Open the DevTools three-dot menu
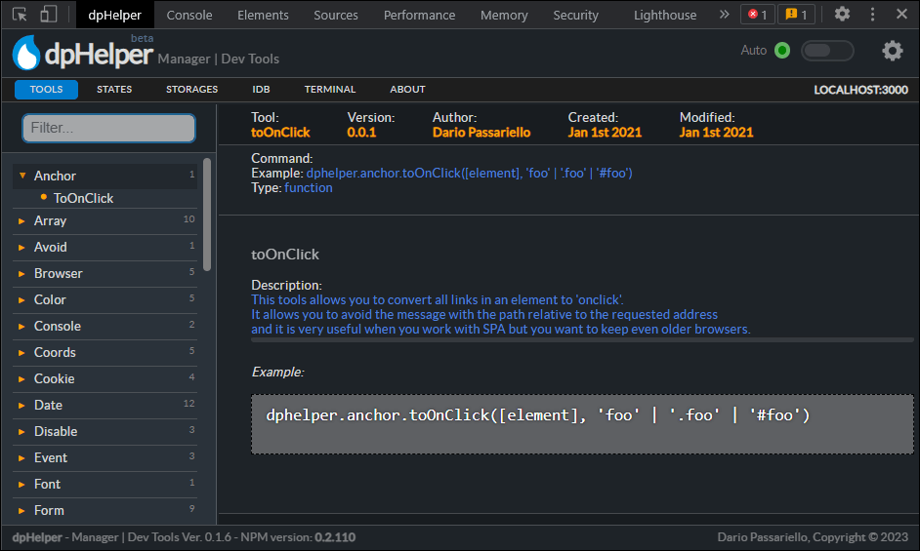 point(872,14)
